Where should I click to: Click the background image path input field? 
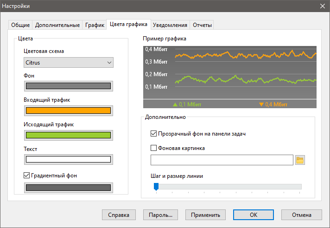point(222,160)
